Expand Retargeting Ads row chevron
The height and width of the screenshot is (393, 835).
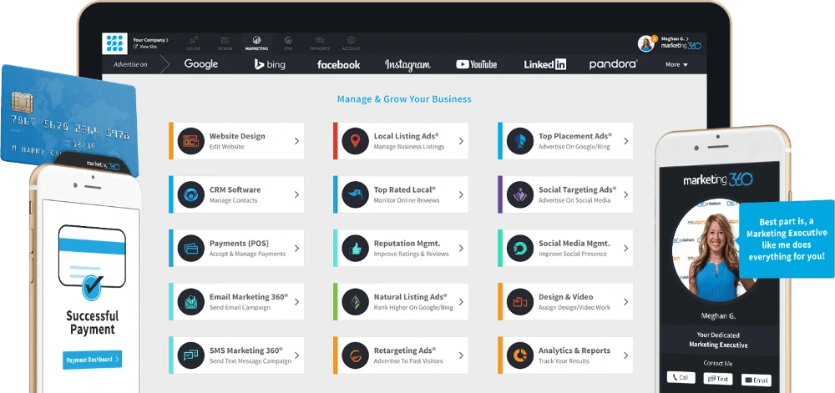pyautogui.click(x=461, y=355)
